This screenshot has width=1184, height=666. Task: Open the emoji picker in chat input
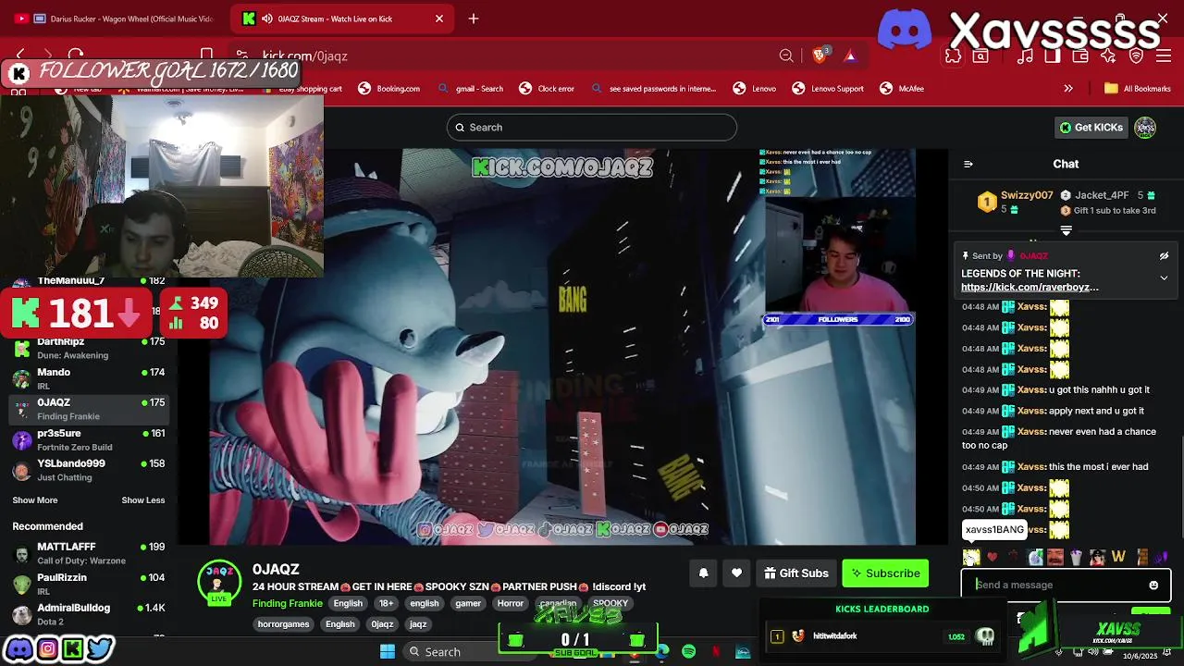coord(1153,585)
